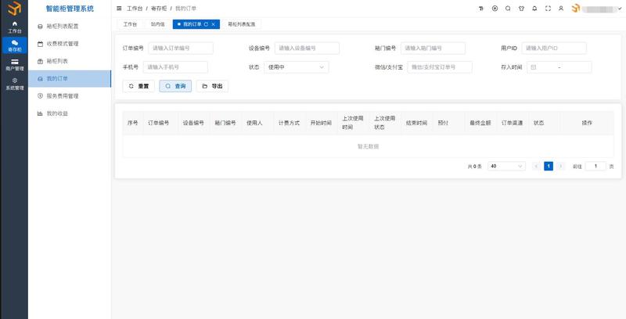
Task: Refresh the 我的订单 tab via reload icon
Action: point(205,24)
